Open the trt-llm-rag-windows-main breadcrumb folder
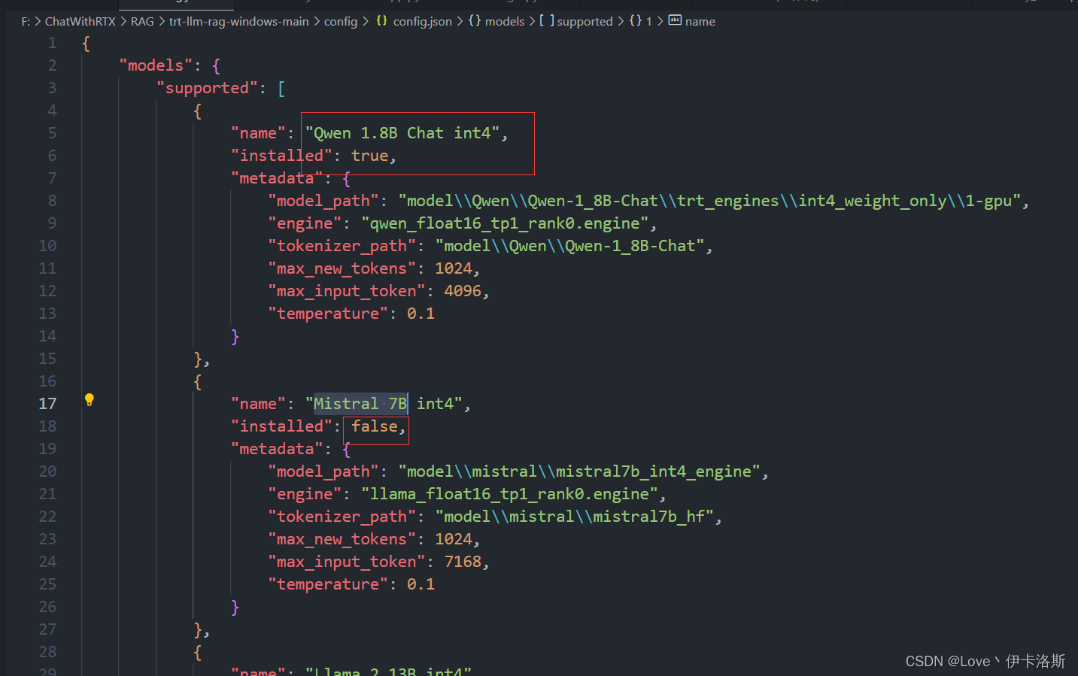 point(238,21)
